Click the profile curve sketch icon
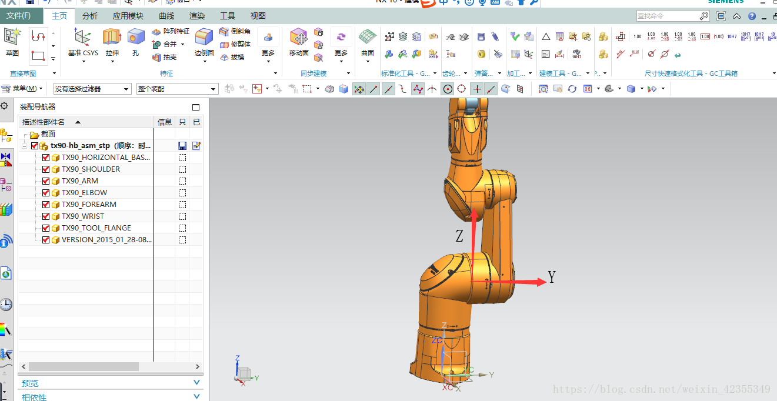This screenshot has height=401, width=777. click(38, 36)
